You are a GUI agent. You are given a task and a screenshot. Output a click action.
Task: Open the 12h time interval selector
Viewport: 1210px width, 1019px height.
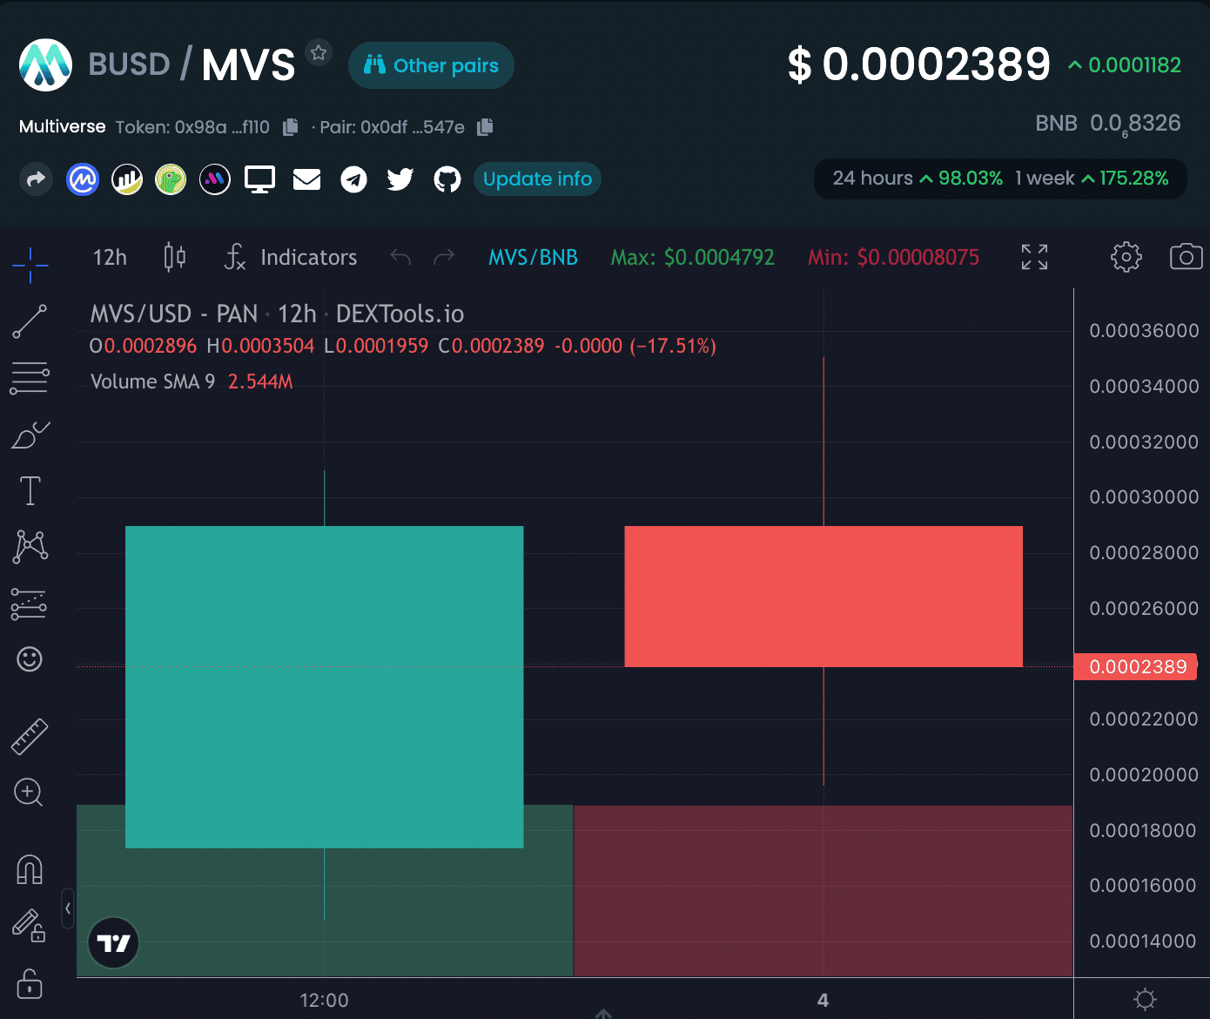coord(110,258)
